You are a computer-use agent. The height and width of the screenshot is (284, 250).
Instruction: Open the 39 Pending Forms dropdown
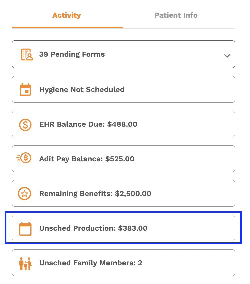(x=123, y=54)
